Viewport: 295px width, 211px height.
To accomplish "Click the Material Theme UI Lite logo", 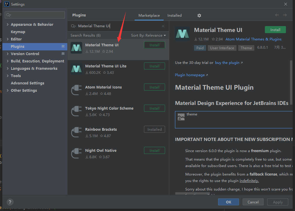I will 76,69.
